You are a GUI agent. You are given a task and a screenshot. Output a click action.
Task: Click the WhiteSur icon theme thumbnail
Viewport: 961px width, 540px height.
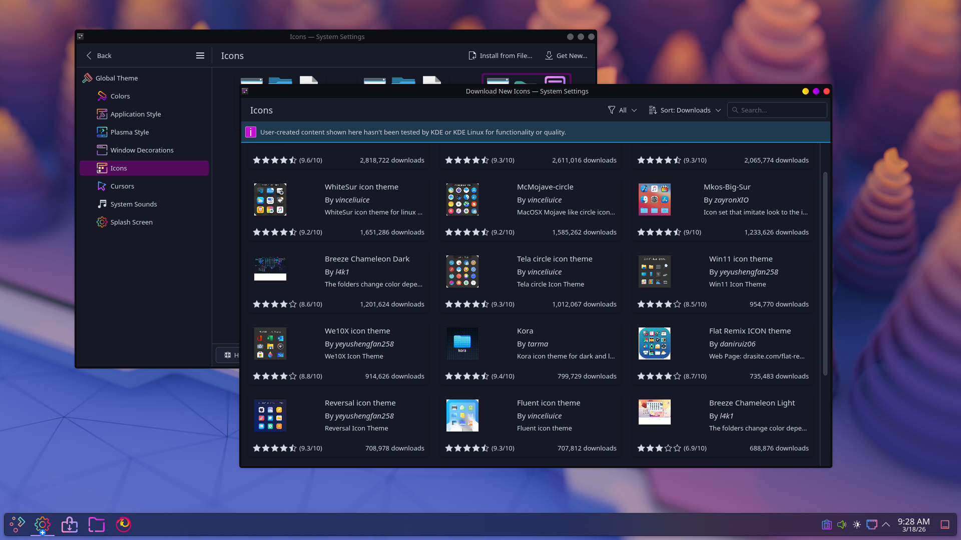270,199
